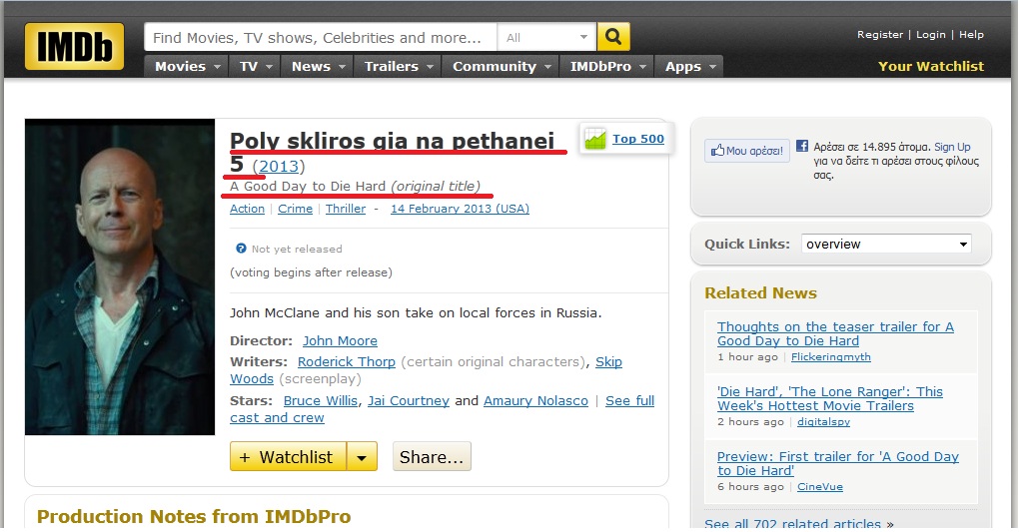Click the Top 500 green chart icon
Viewport: 1019px width, 532px height.
coord(594,139)
